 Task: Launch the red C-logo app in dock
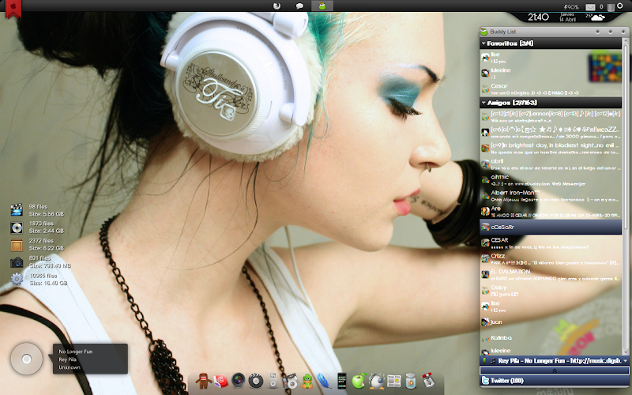(x=220, y=381)
